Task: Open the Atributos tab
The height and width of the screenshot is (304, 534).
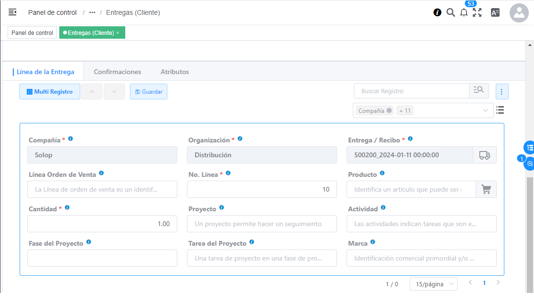Action: click(x=174, y=72)
